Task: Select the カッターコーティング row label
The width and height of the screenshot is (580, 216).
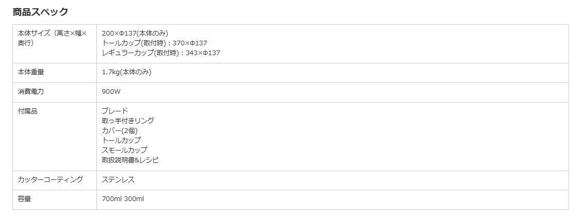Action: point(51,179)
